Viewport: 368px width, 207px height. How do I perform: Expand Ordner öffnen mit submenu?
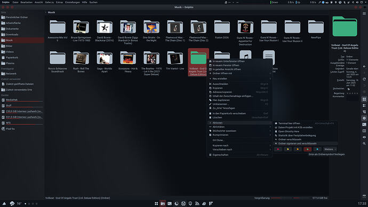point(239,73)
